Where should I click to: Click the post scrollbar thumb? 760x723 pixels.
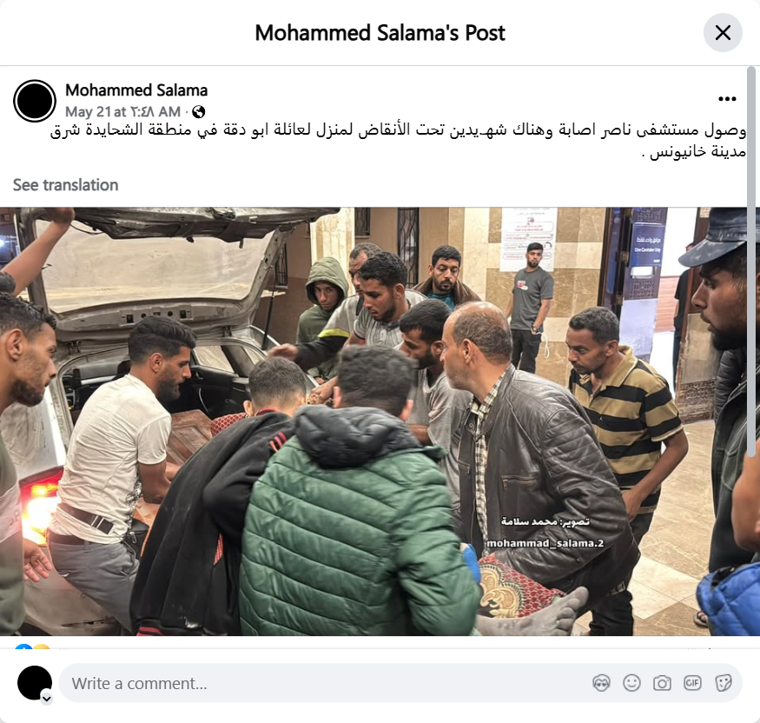tap(751, 262)
